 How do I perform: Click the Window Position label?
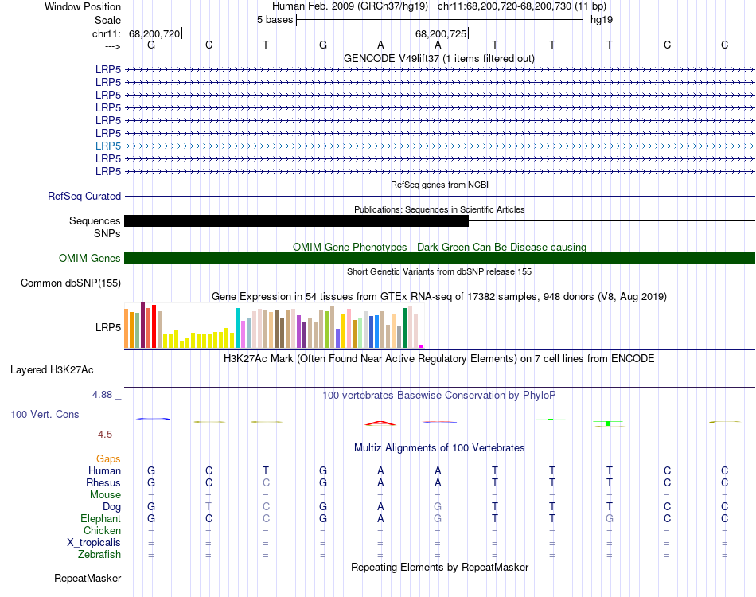[x=83, y=6]
